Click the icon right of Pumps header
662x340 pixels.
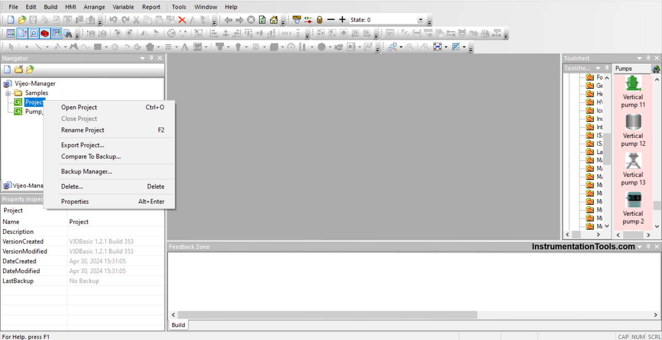[656, 69]
